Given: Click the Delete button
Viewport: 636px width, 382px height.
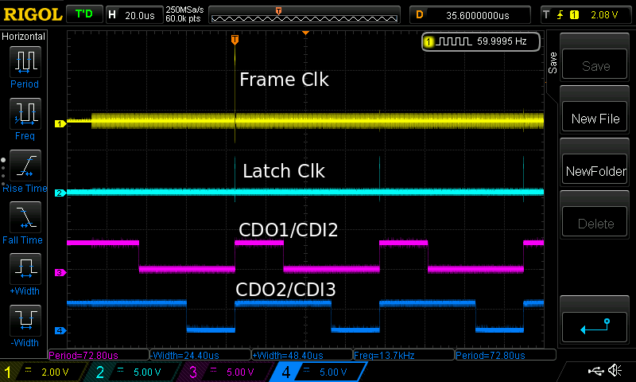Looking at the screenshot, I should click(x=594, y=222).
